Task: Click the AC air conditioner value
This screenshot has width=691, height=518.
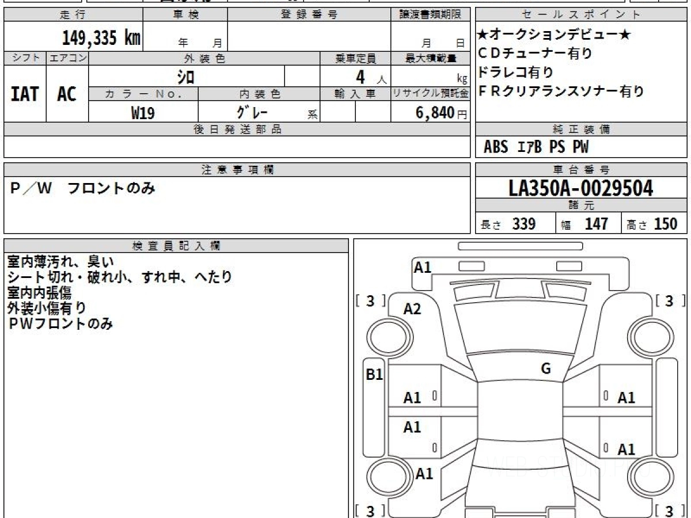Action: (x=67, y=94)
